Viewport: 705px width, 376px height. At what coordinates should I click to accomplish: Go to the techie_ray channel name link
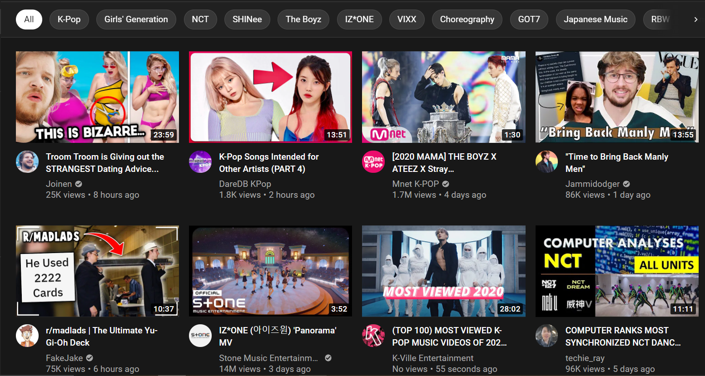click(x=585, y=358)
